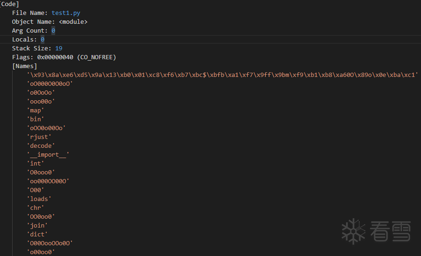The width and height of the screenshot is (421, 256).
Task: Click the [Code] section header
Action: click(x=10, y=4)
